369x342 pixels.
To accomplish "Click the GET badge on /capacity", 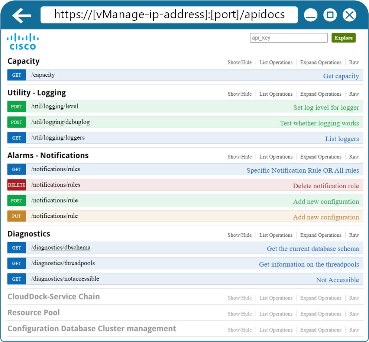I will click(x=16, y=75).
